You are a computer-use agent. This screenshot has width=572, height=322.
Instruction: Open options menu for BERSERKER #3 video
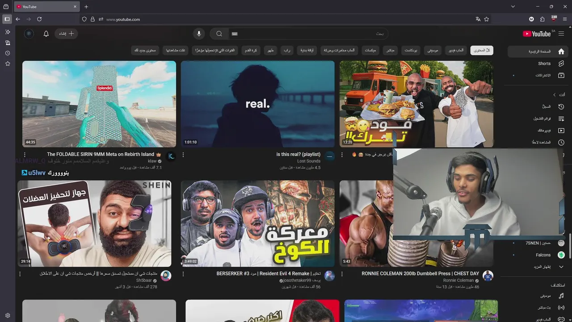point(183,274)
